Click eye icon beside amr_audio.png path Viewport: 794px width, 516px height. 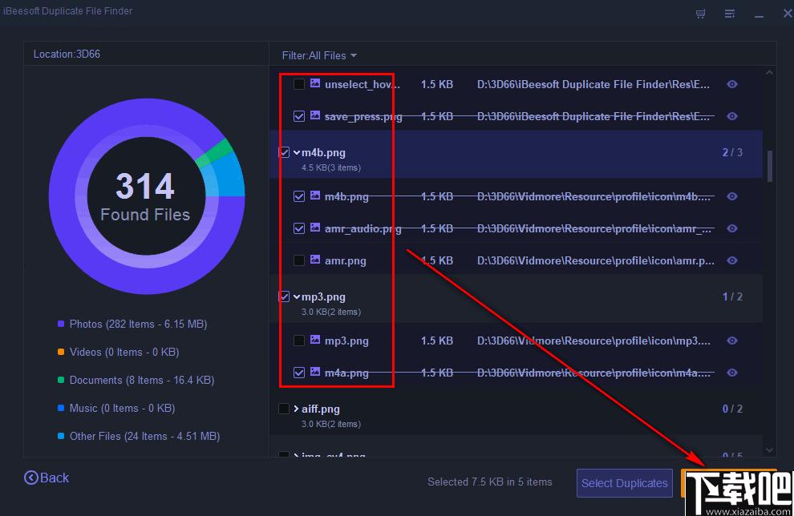pos(731,228)
